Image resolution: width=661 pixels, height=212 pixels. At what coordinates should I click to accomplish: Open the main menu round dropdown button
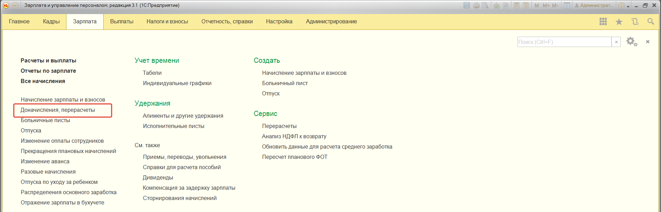pyautogui.click(x=15, y=5)
